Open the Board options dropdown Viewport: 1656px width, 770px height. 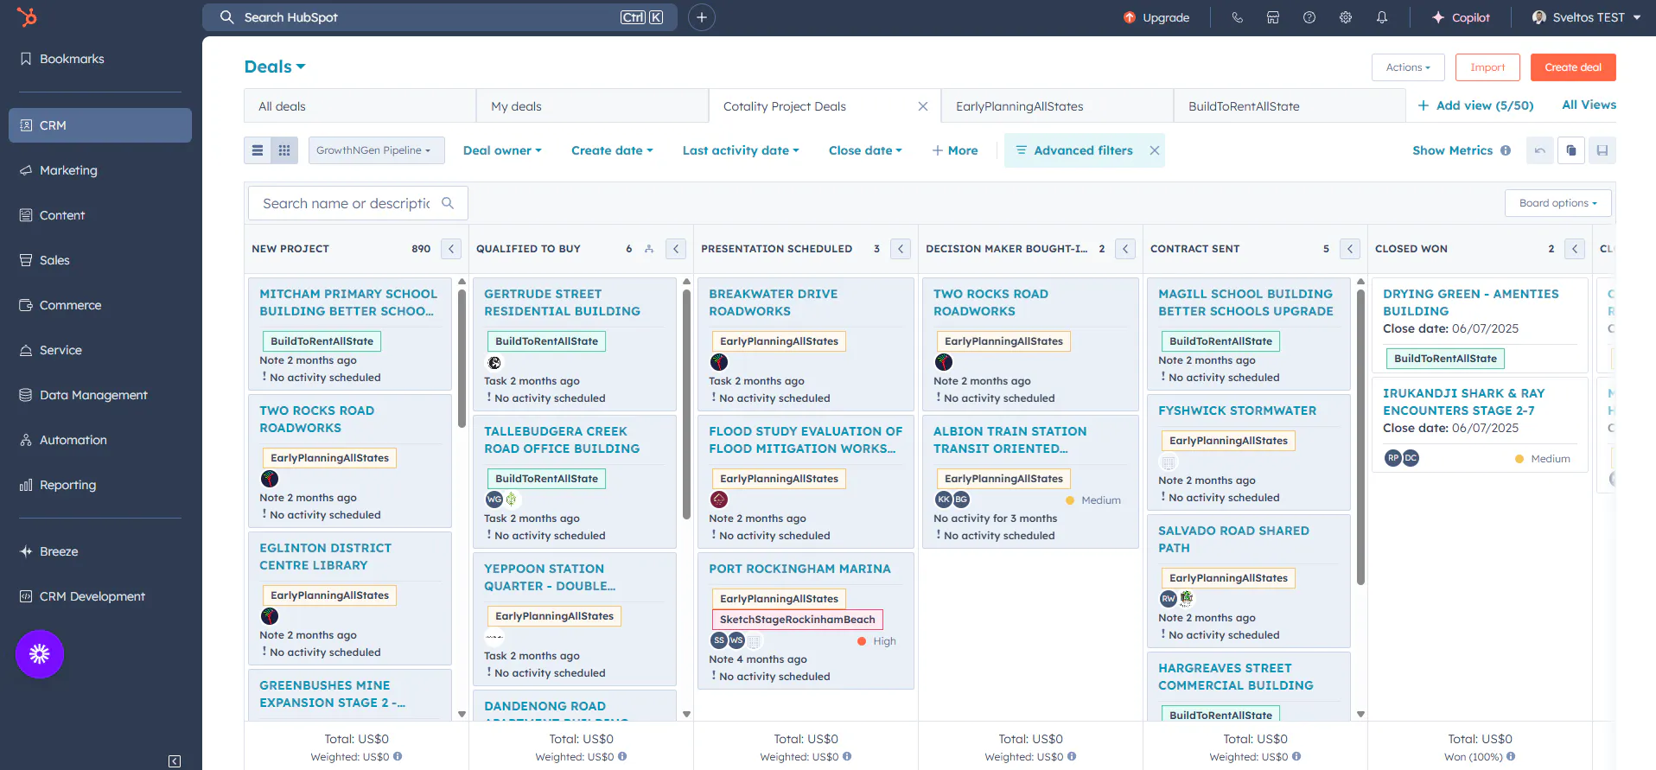(1558, 203)
